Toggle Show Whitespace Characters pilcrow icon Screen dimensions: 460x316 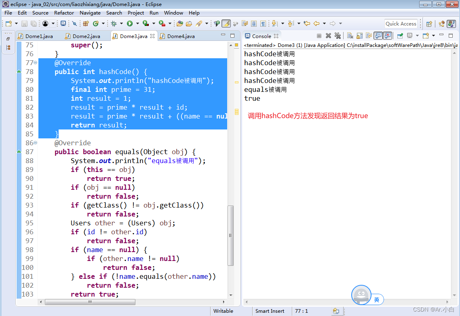coord(263,23)
